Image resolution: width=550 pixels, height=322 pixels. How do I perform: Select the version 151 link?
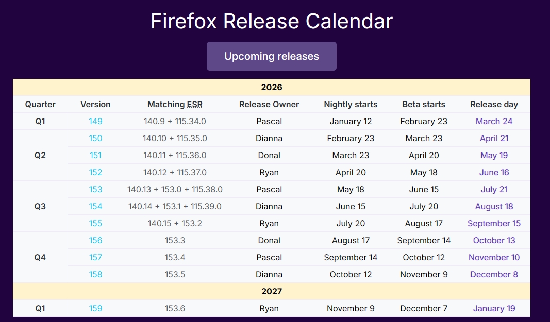tap(95, 155)
